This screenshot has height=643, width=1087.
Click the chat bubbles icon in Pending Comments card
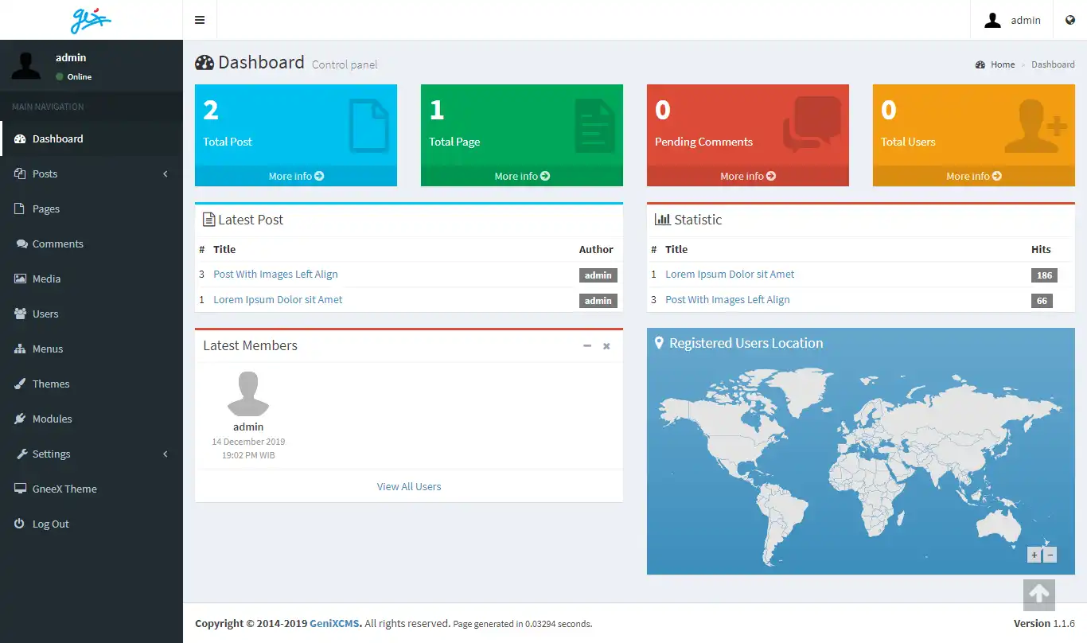tap(812, 124)
